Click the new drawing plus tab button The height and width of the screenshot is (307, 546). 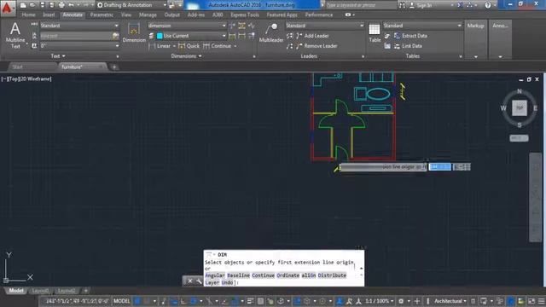[x=114, y=67]
